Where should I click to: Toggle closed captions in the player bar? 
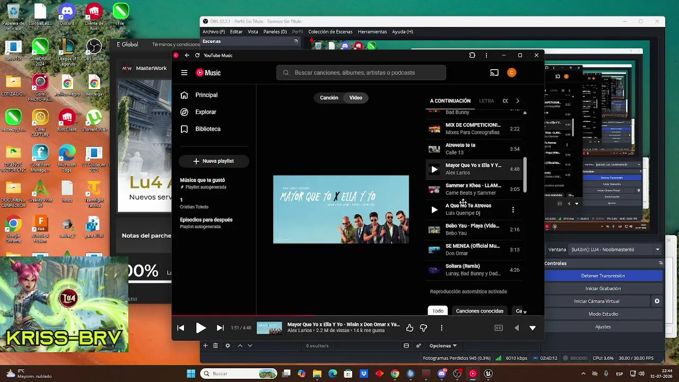coord(499,328)
